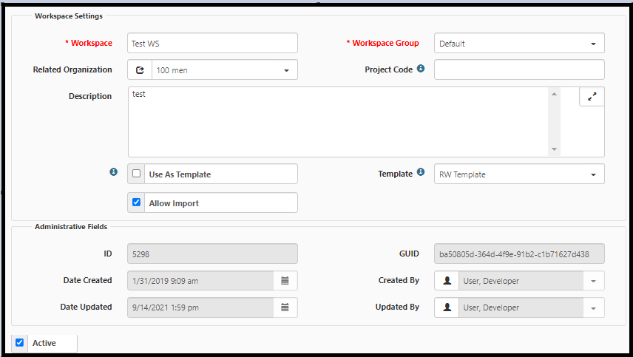The height and width of the screenshot is (357, 633).
Task: Click the Template info icon
Action: click(421, 173)
